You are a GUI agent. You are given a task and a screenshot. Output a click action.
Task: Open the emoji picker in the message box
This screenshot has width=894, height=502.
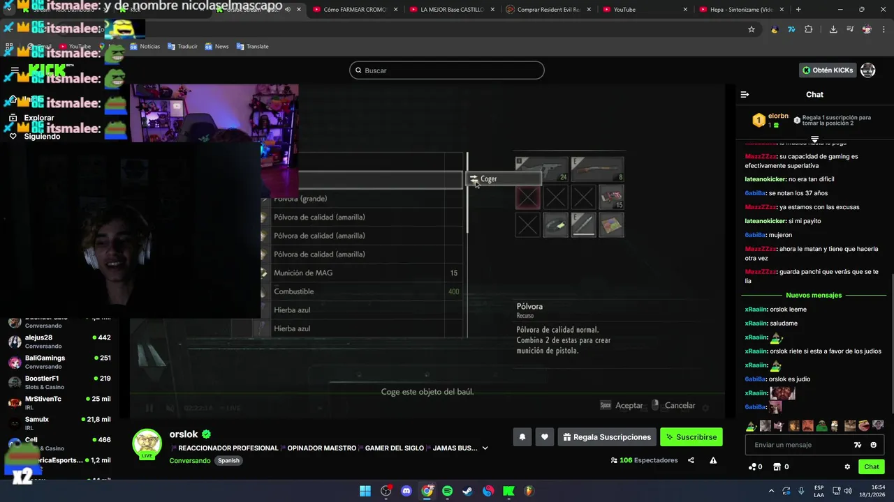[874, 445]
